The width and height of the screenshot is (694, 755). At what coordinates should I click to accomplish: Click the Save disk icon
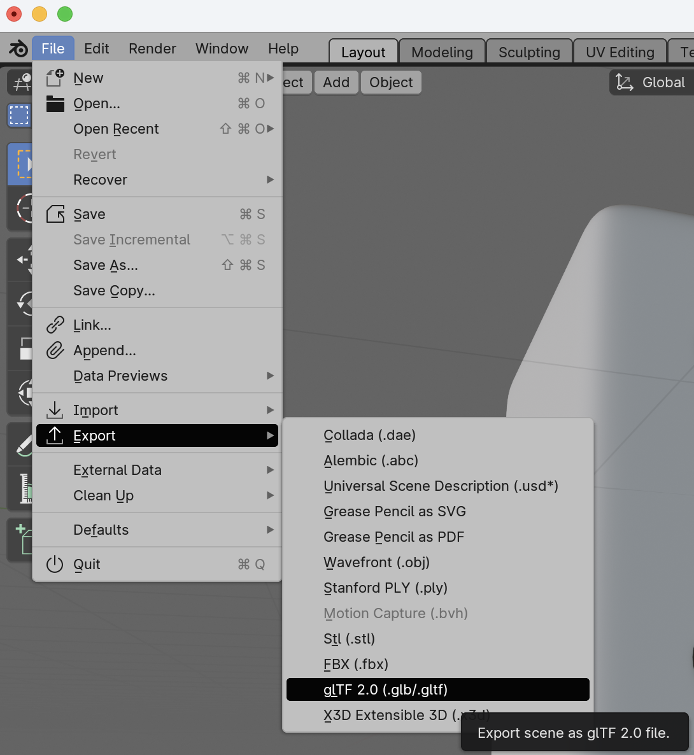point(55,214)
